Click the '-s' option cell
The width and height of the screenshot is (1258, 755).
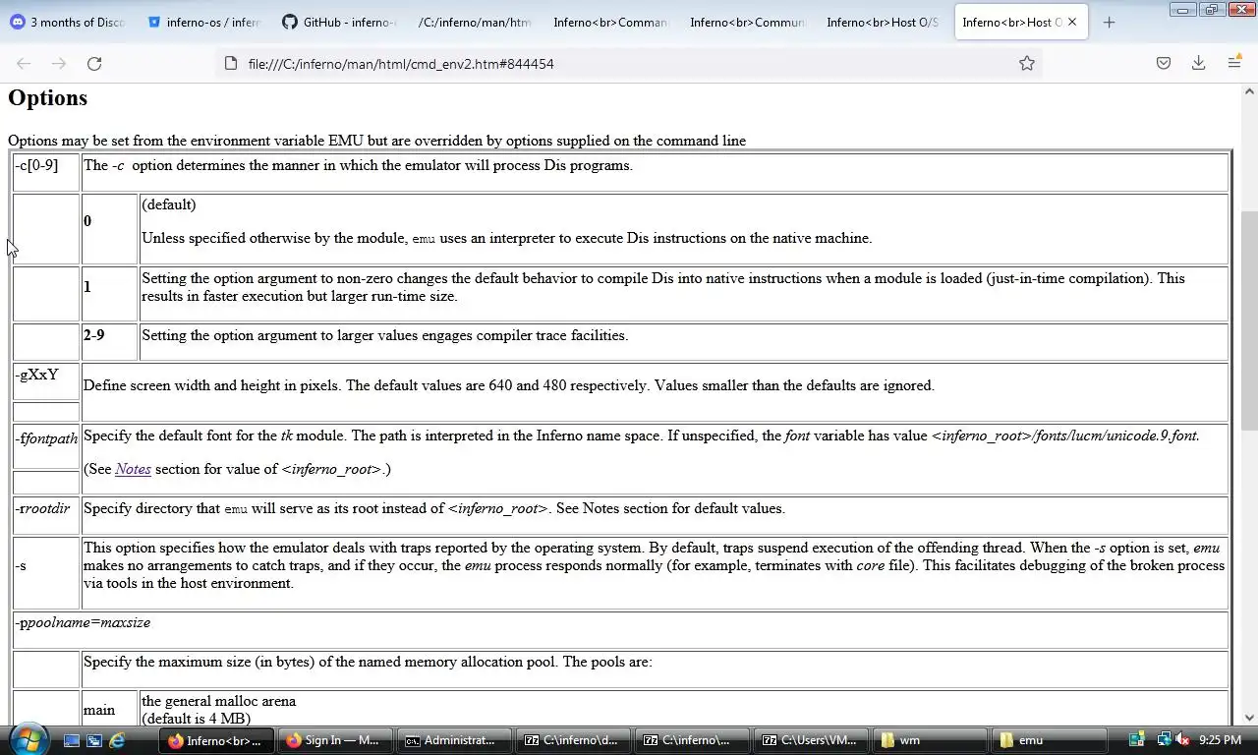pos(46,573)
